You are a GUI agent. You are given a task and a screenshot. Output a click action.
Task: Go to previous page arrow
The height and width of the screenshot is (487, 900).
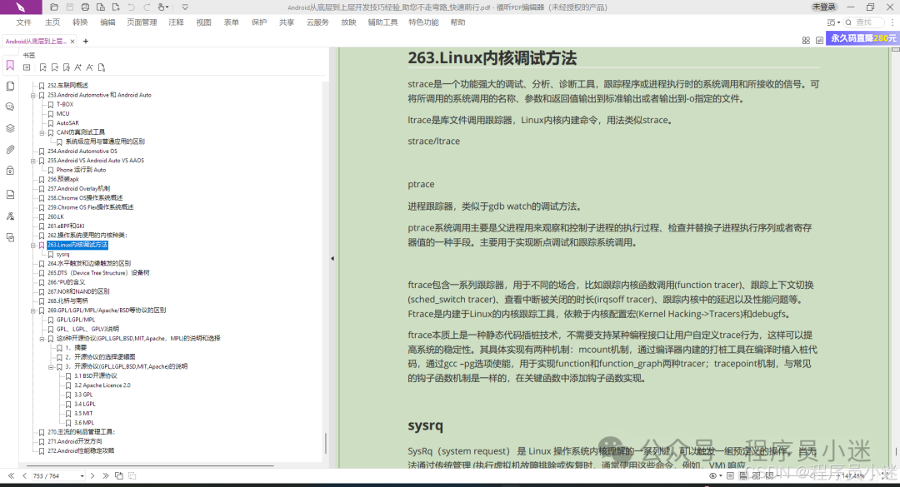click(25, 475)
